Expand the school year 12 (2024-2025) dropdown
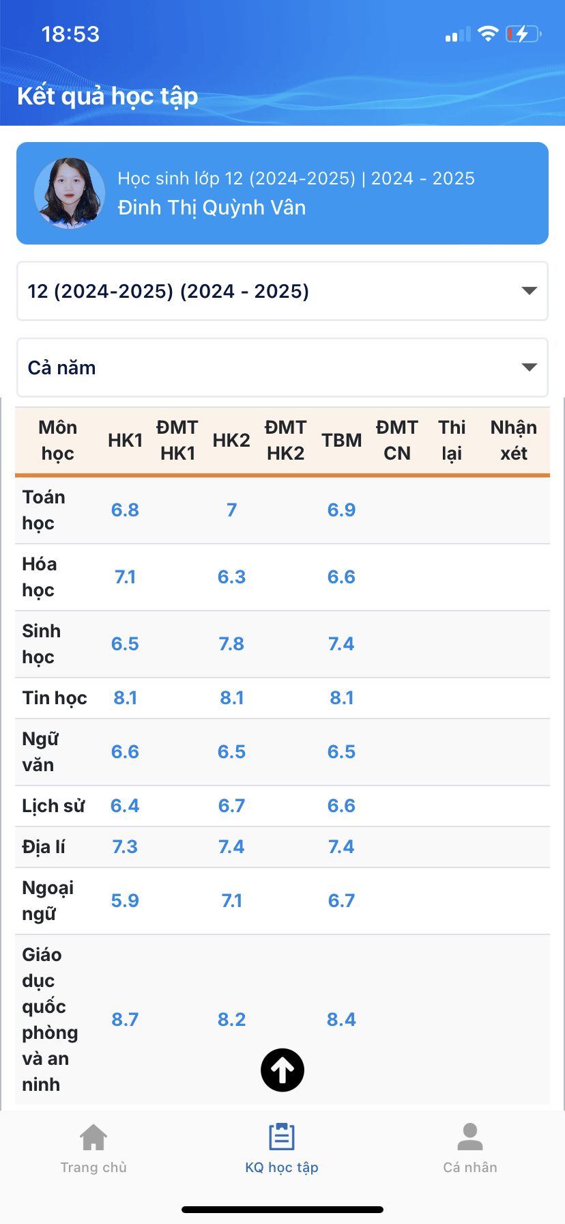Viewport: 565px width, 1224px height. pos(282,291)
